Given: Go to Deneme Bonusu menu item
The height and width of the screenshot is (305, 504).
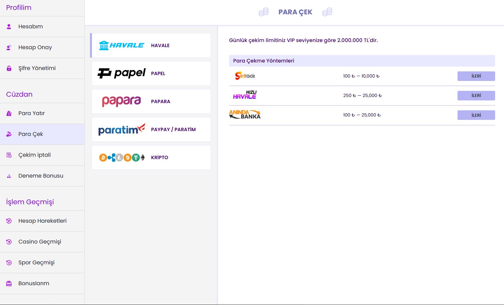Looking at the screenshot, I should pos(41,176).
